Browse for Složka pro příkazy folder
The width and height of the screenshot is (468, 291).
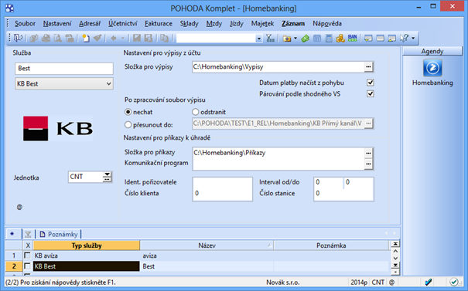(x=369, y=153)
